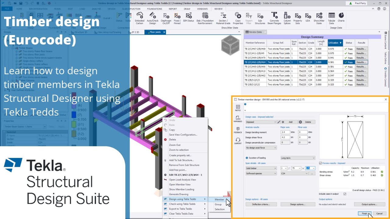The image size is (390, 219).
Task: Choose Member in the Tedds submenu
Action: [x=219, y=200]
